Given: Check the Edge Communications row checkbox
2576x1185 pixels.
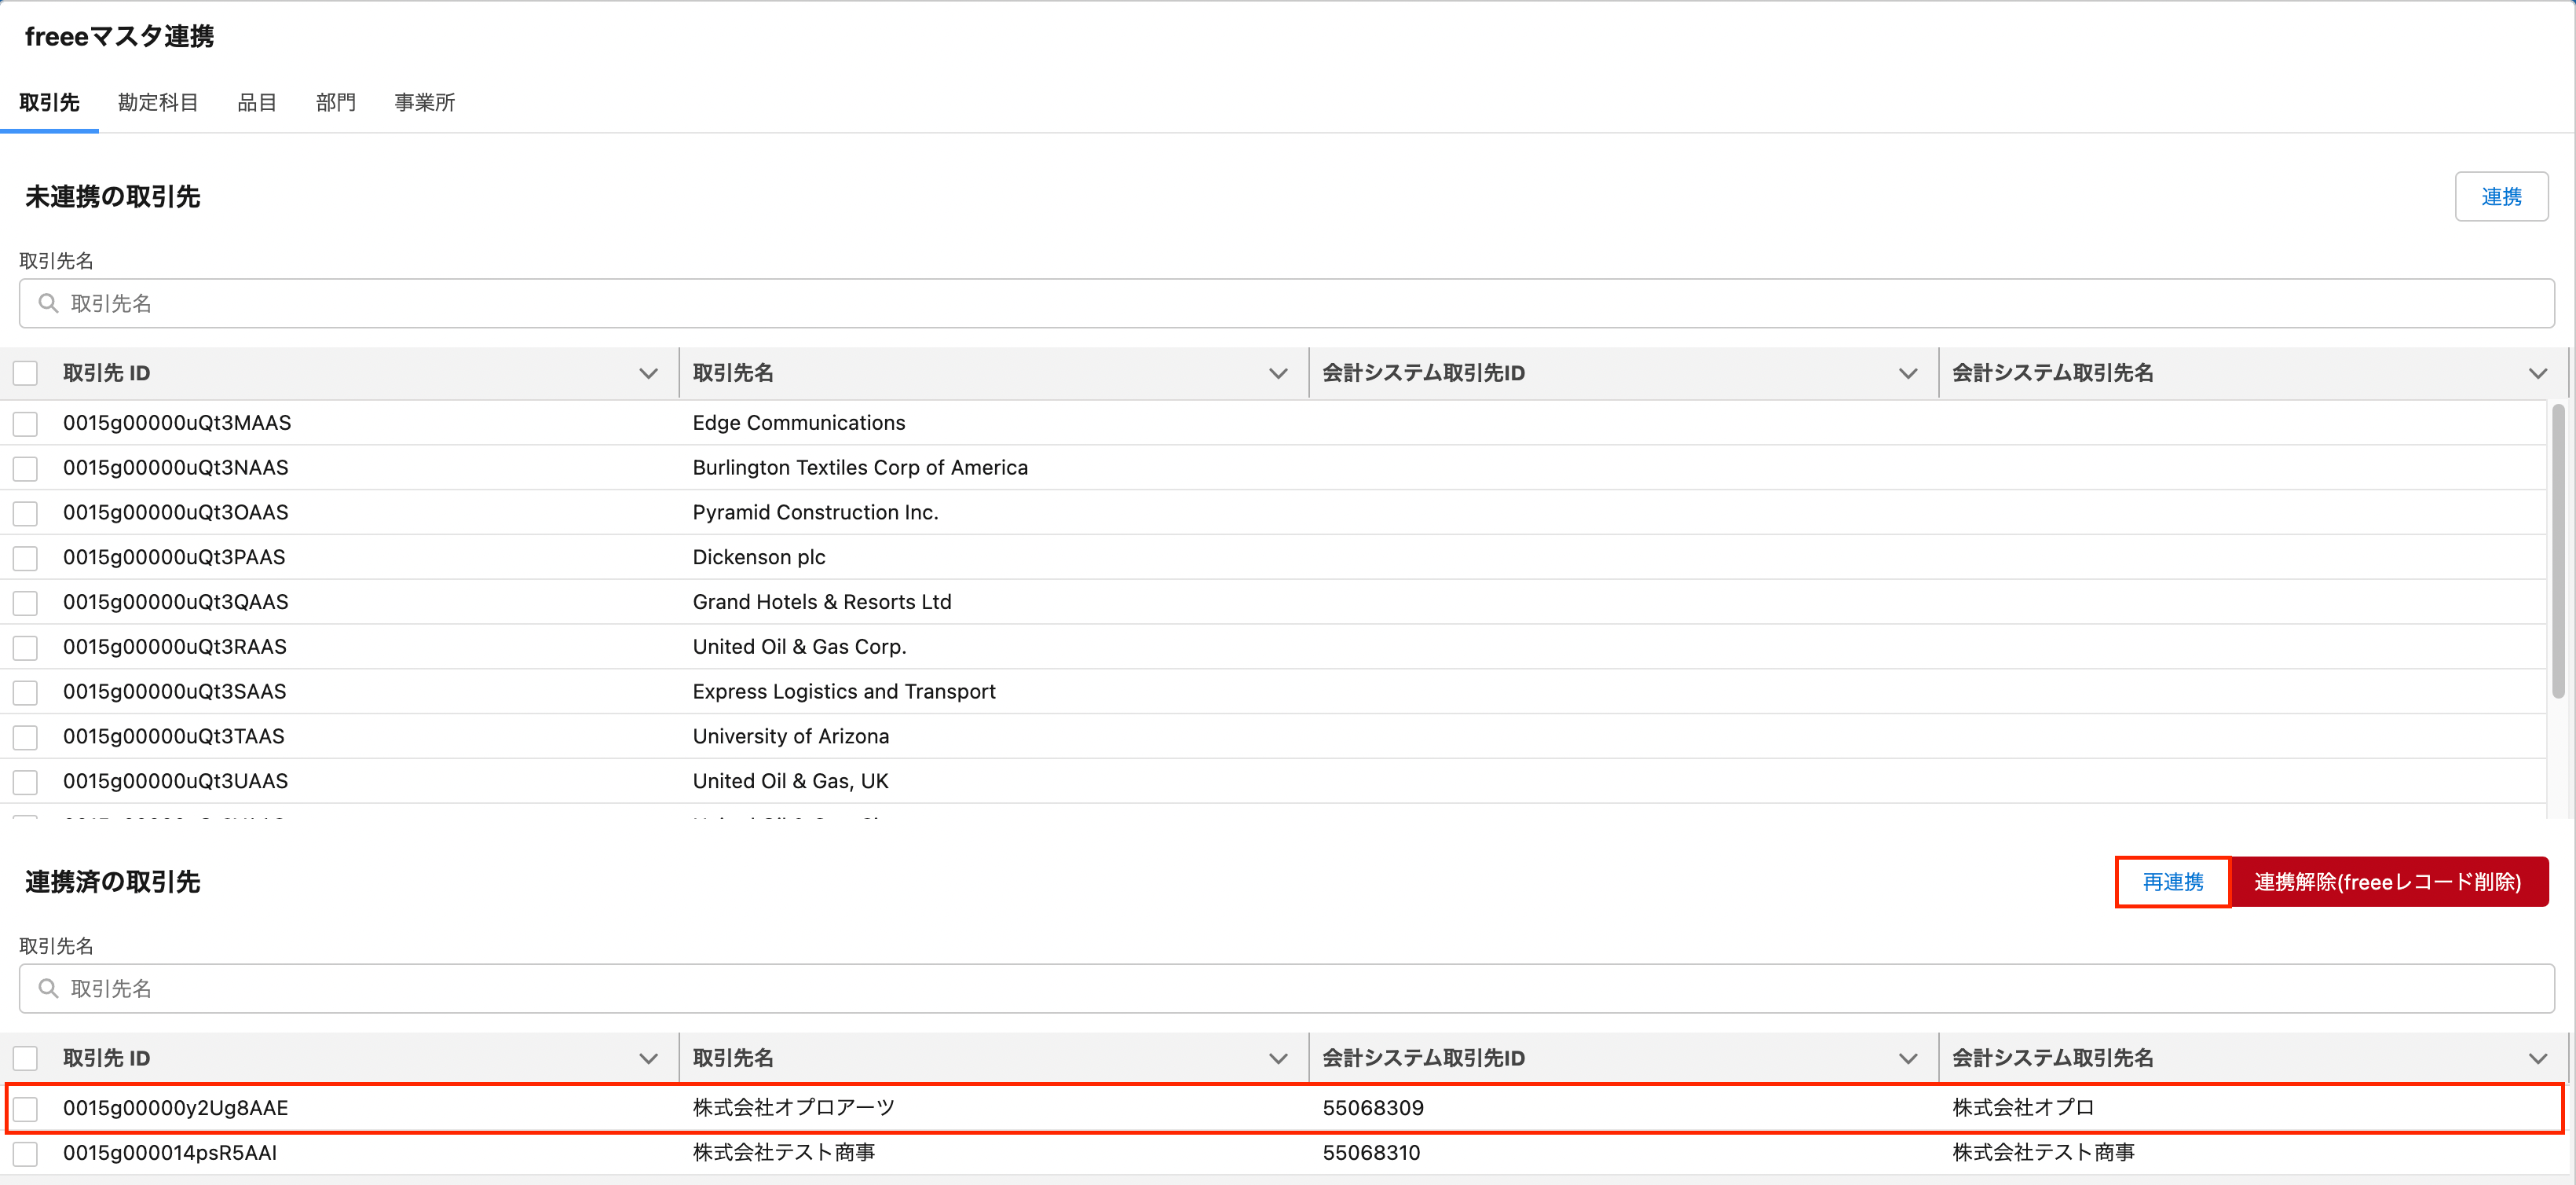Looking at the screenshot, I should [25, 424].
